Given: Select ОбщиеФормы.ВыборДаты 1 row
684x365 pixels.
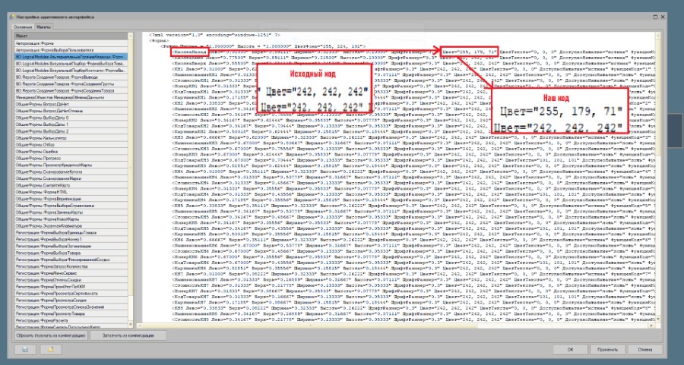Looking at the screenshot, I should tap(71, 124).
